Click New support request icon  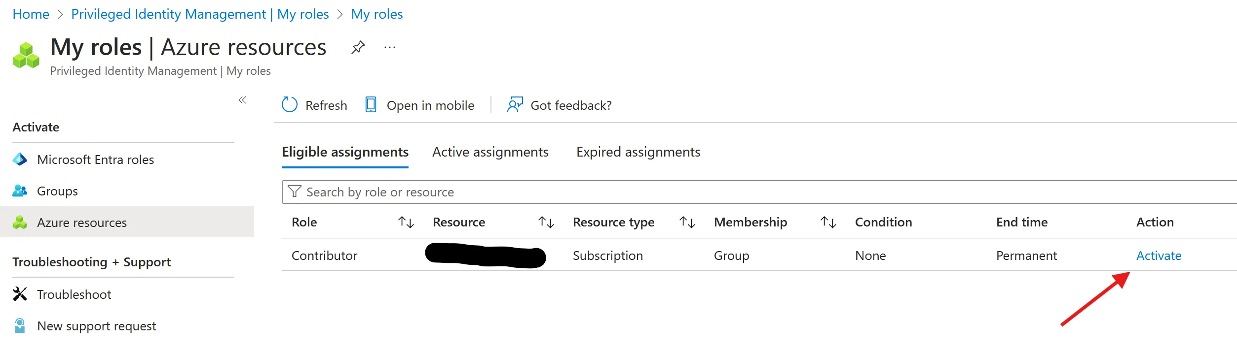pos(20,326)
